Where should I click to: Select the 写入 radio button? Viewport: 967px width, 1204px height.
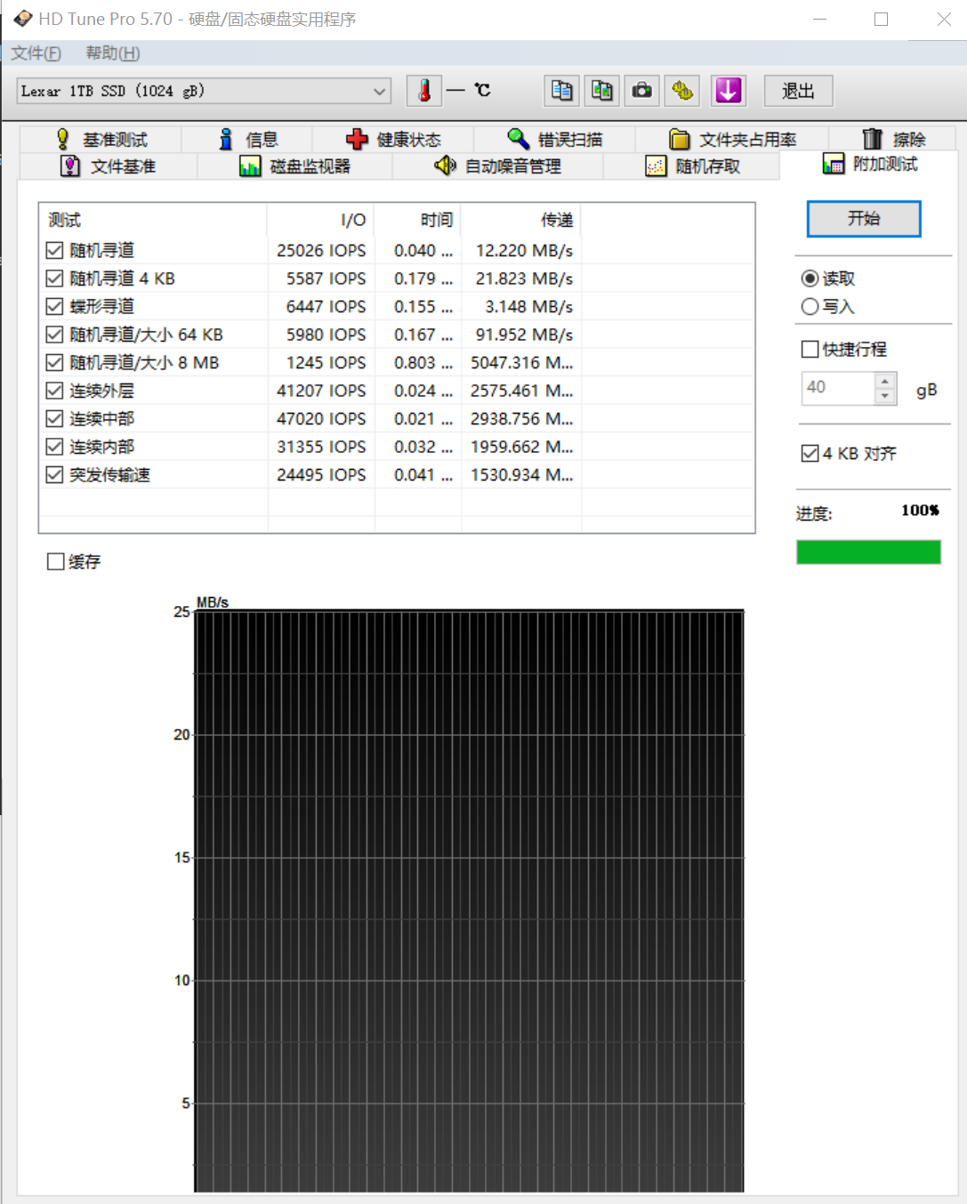[810, 306]
